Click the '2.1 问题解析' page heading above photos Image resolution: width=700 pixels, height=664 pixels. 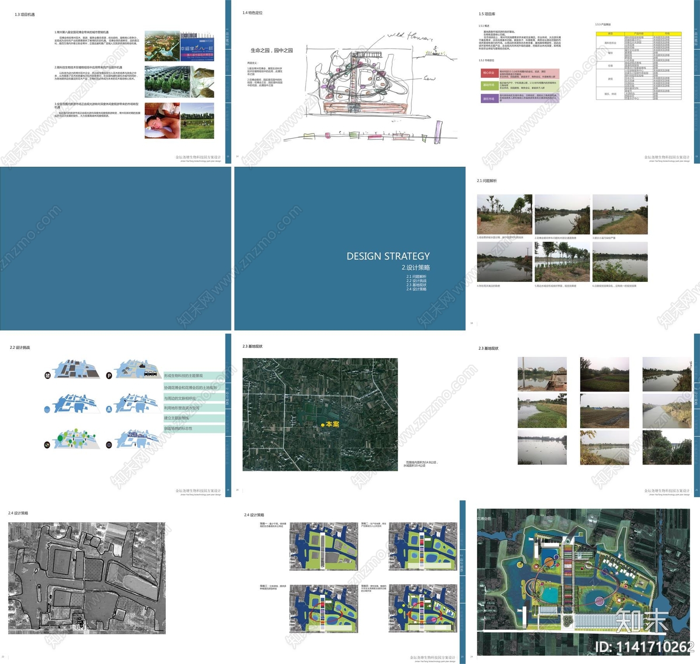(486, 180)
